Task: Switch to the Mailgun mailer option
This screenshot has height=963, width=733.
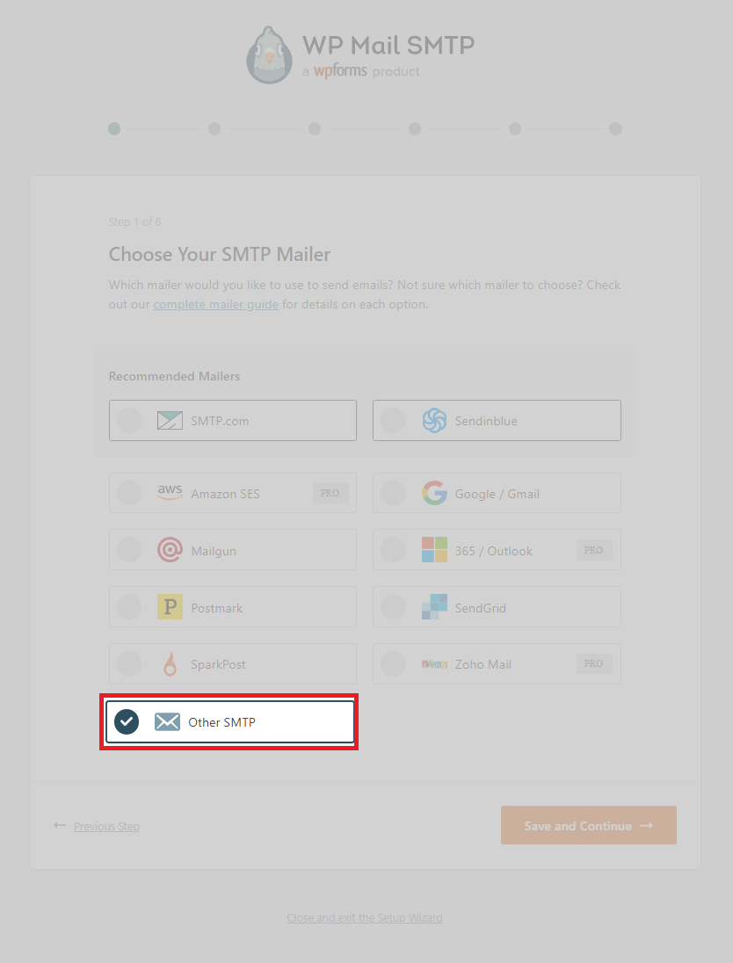Action: (x=232, y=549)
